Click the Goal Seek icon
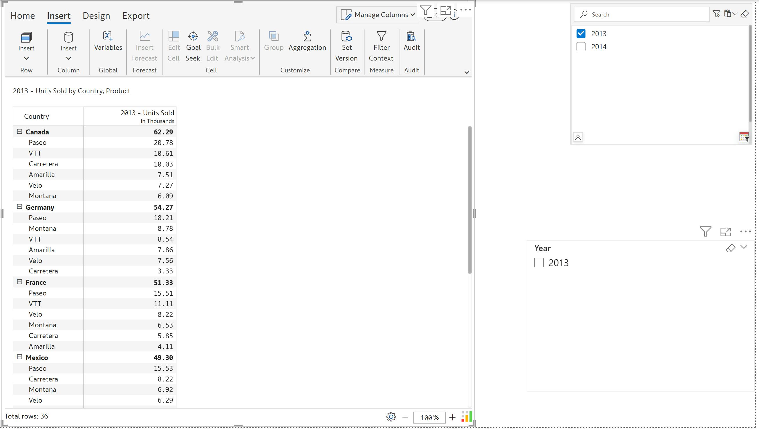 pyautogui.click(x=193, y=37)
